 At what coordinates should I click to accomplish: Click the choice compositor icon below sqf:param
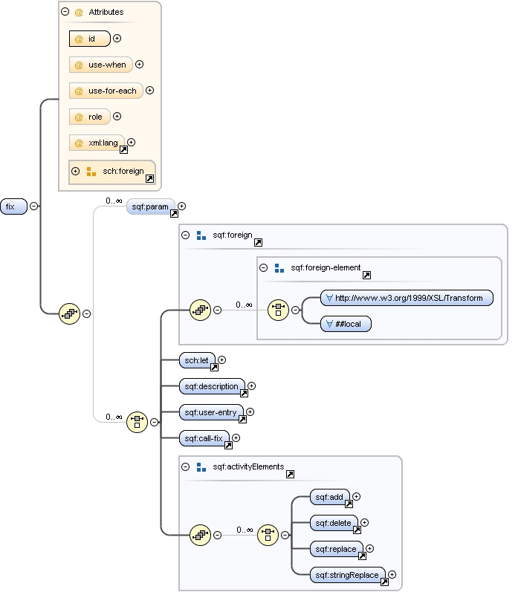(x=137, y=422)
